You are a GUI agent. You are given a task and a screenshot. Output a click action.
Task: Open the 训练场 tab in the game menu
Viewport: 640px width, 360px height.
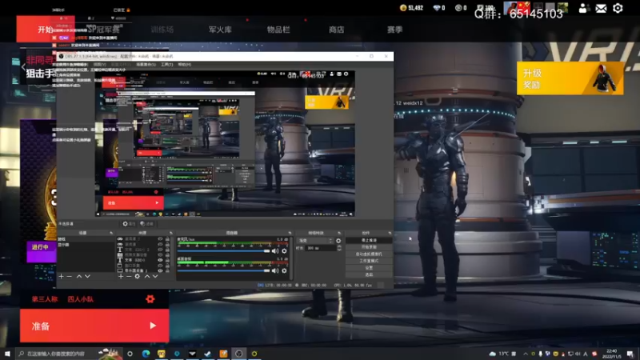162,30
